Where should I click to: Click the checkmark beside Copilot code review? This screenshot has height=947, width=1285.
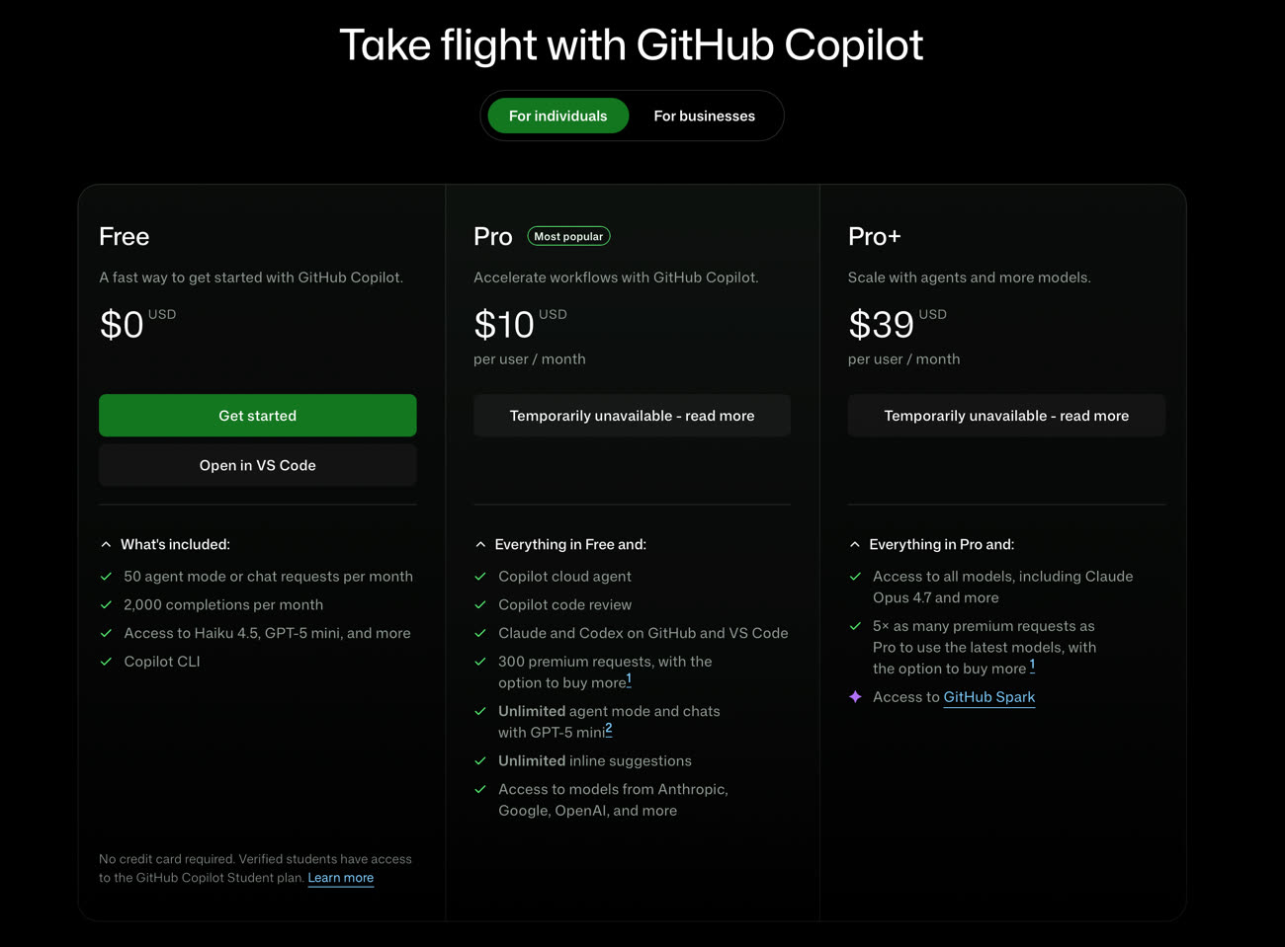click(x=480, y=605)
